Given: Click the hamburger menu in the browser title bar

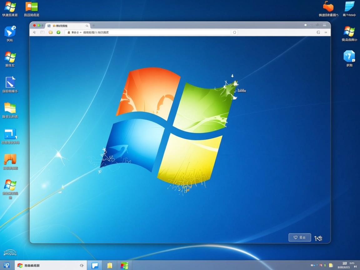Looking at the screenshot, I should [324, 25].
